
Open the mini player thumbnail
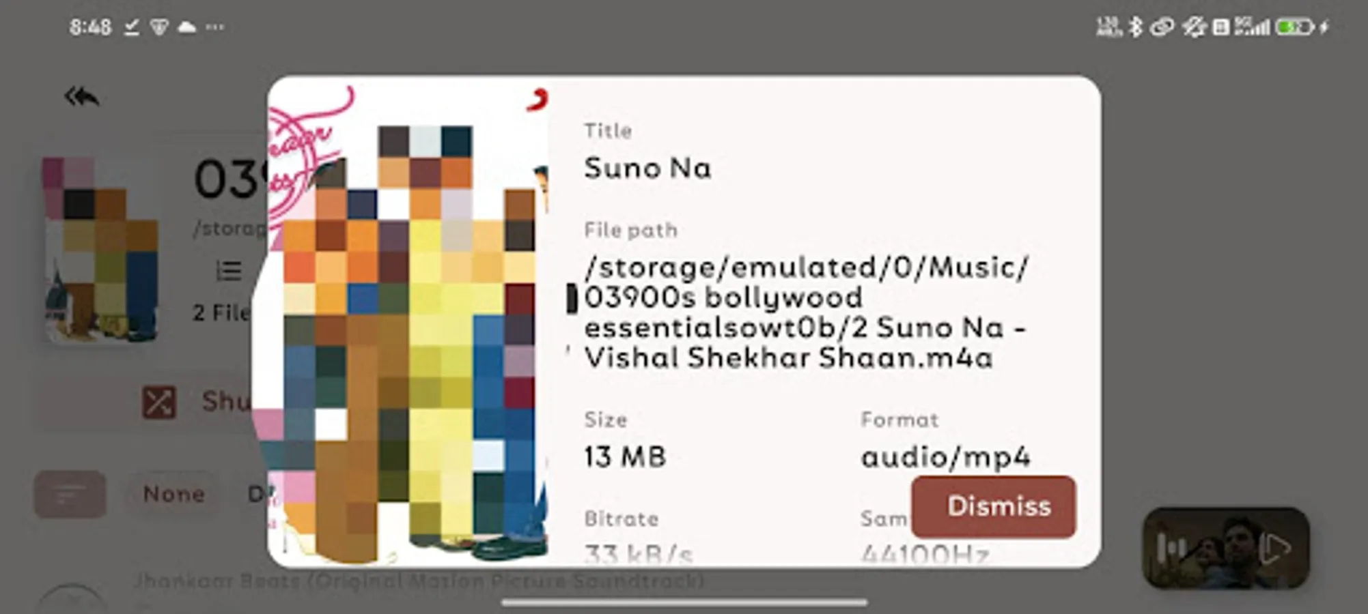tap(1226, 548)
